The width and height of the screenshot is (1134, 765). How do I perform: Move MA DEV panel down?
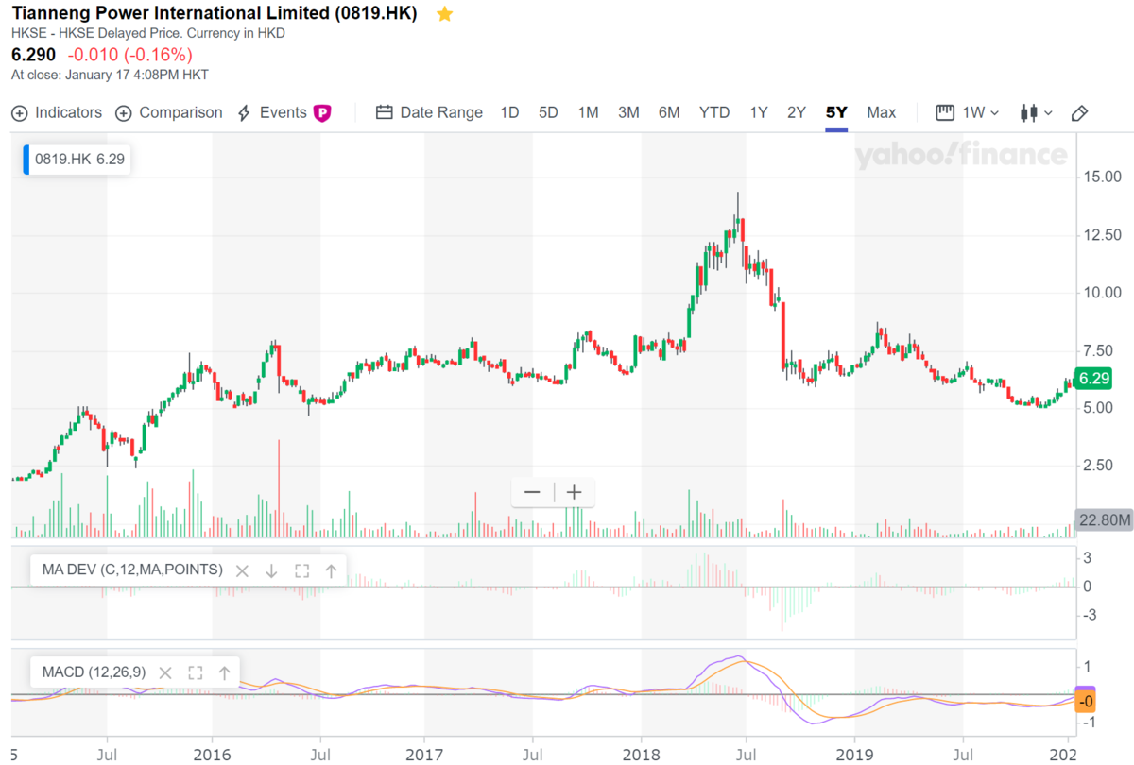(271, 570)
